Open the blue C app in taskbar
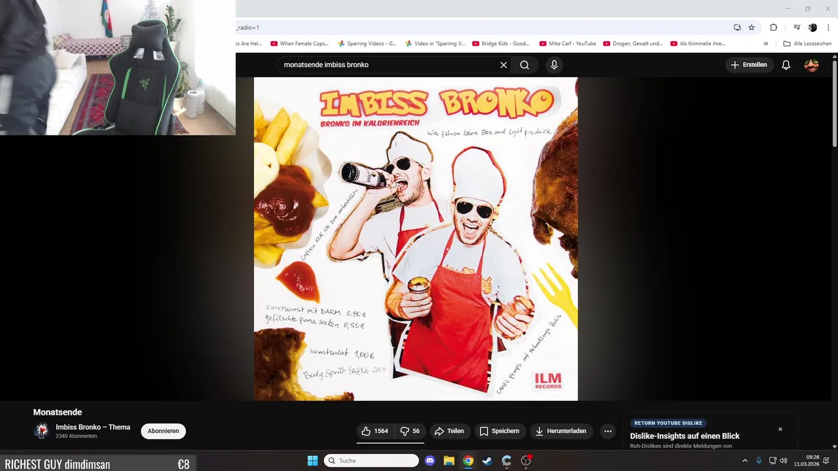This screenshot has width=838, height=471. click(506, 461)
